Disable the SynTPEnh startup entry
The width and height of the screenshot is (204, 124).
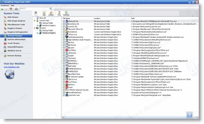(64, 50)
